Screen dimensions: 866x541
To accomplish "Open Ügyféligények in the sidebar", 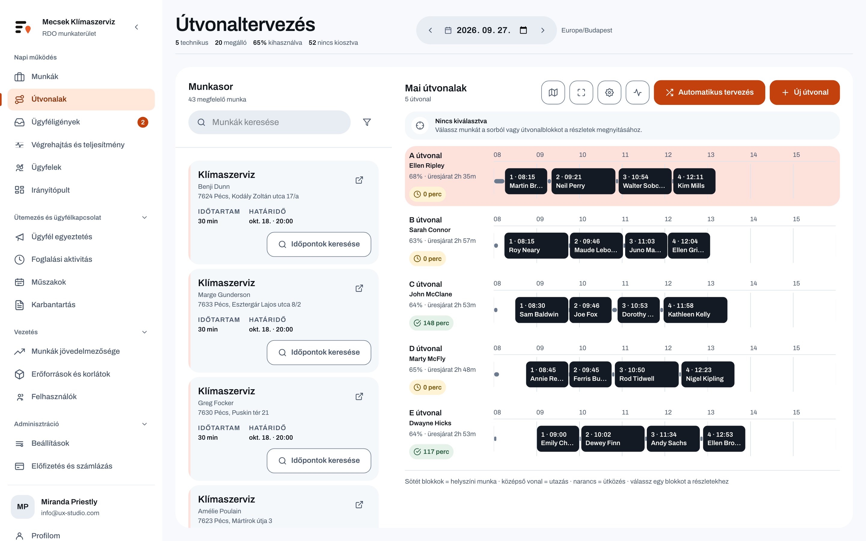I will pos(81,122).
